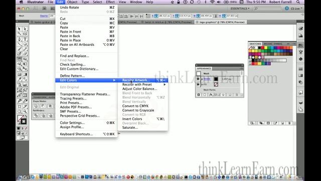This screenshot has width=321, height=181.
Task: Pick the red swatch in Swatches panel
Action: (x=263, y=48)
